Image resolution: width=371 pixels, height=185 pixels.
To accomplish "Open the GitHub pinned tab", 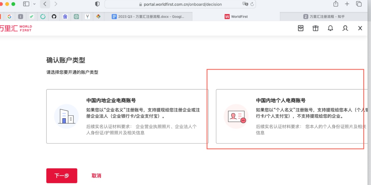I will point(54,17).
